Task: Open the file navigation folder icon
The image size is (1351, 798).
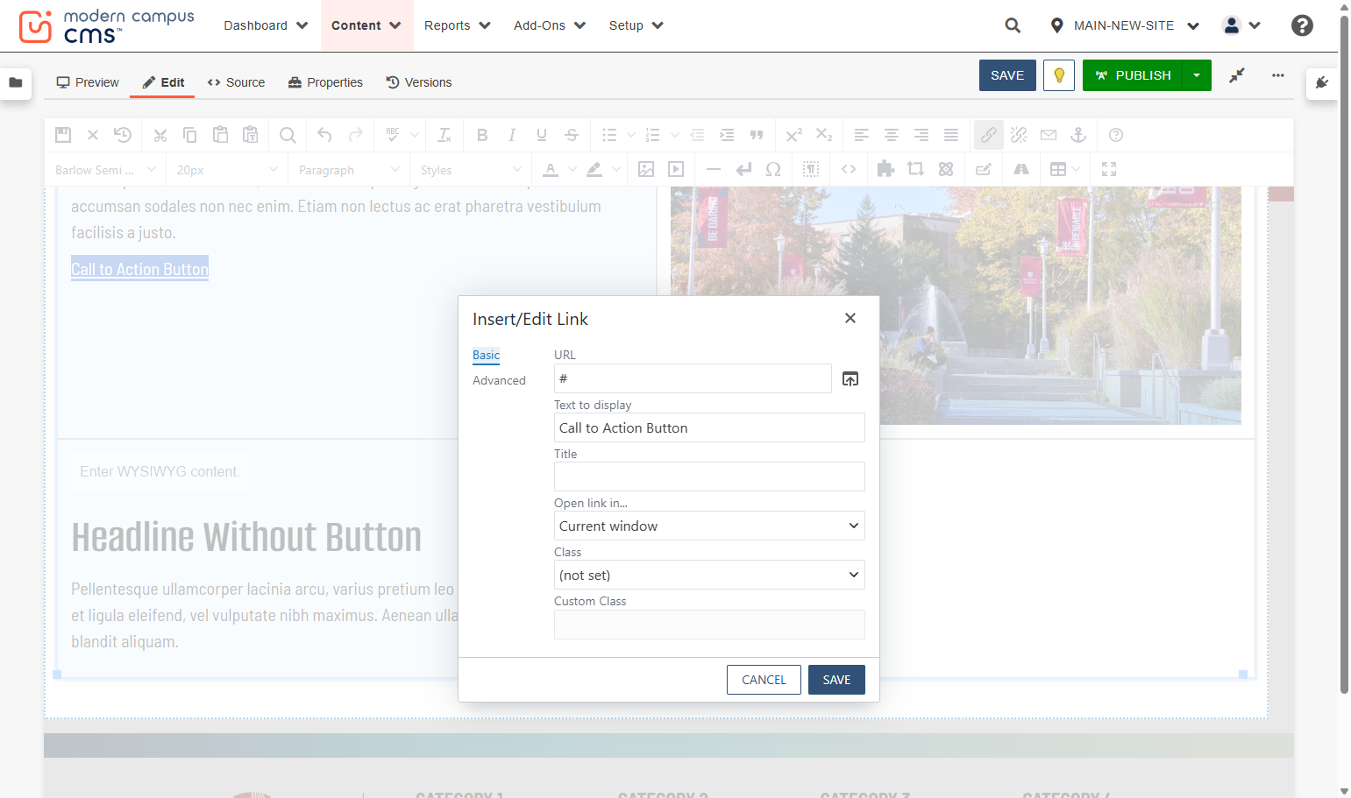Action: [16, 82]
